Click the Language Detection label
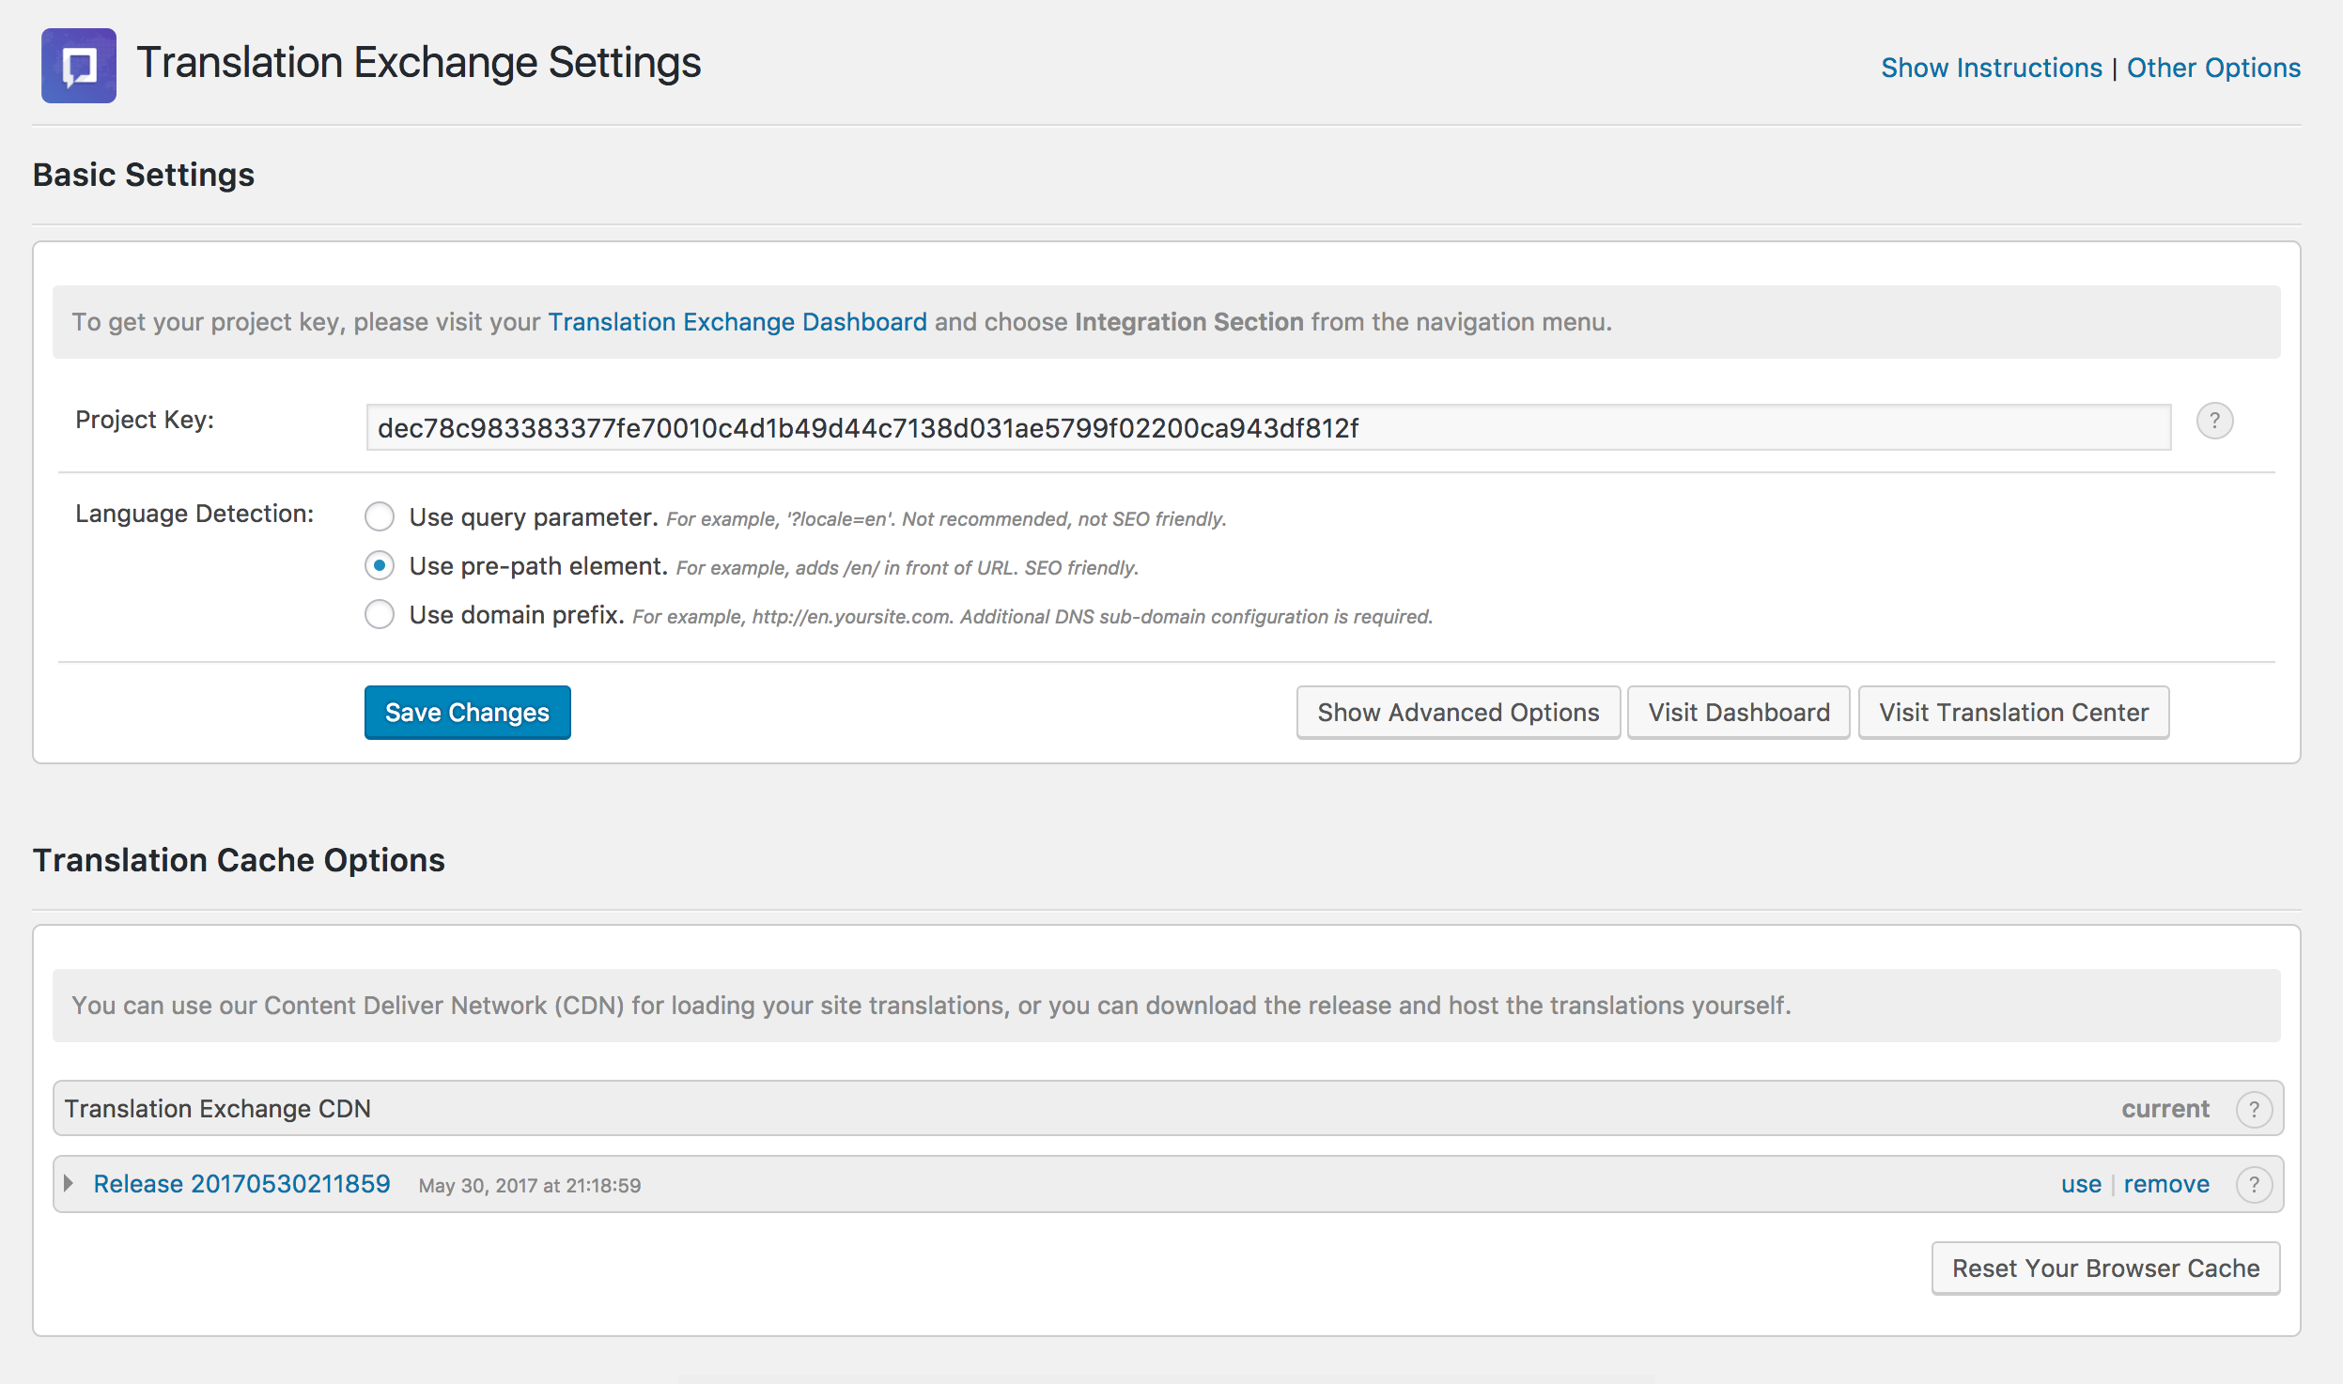 [x=194, y=514]
